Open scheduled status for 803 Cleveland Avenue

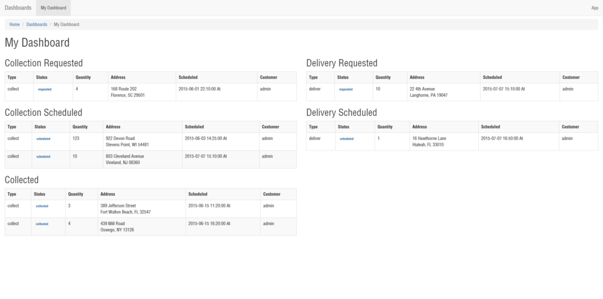(43, 157)
